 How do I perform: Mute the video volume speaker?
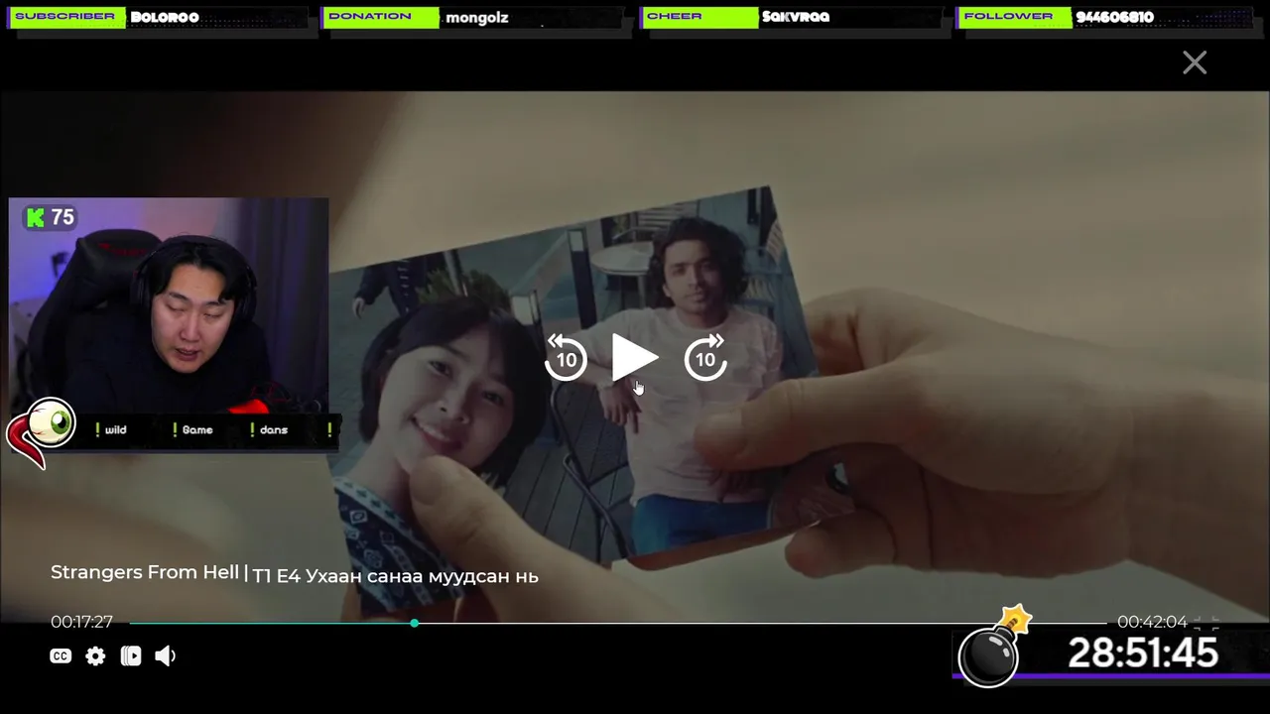pyautogui.click(x=166, y=655)
